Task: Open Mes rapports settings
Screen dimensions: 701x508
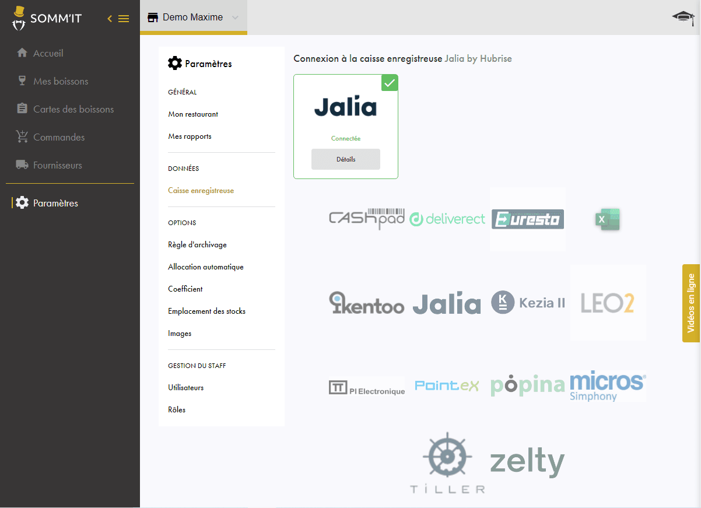Action: tap(190, 136)
